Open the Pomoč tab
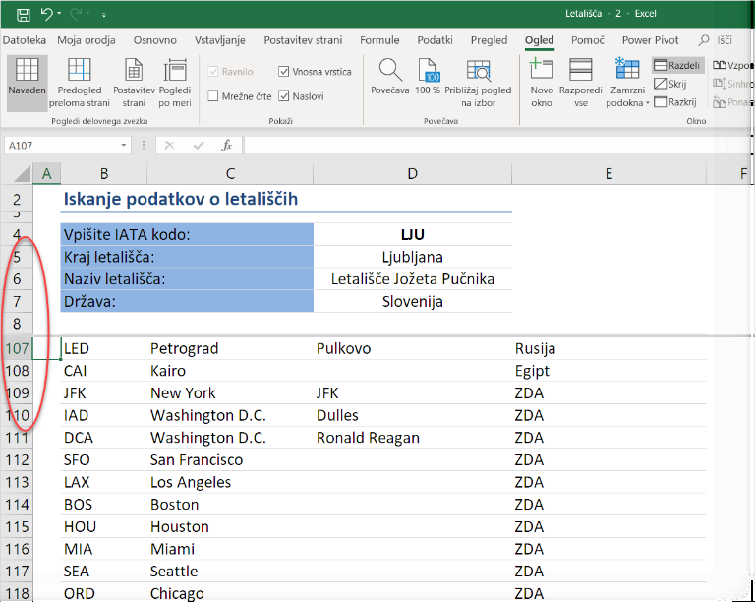 588,40
